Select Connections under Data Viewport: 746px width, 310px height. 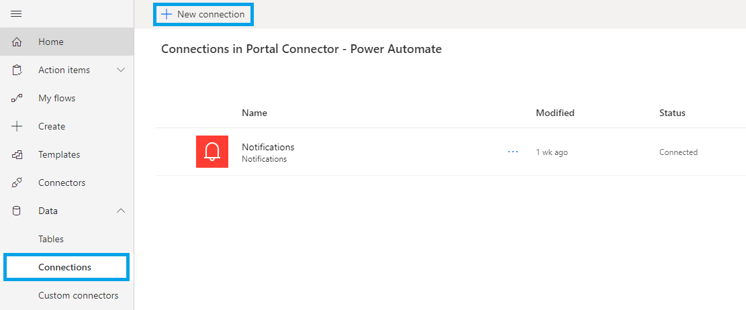[66, 267]
